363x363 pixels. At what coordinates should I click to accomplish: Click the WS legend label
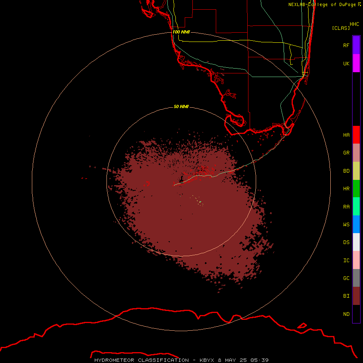coord(346,225)
